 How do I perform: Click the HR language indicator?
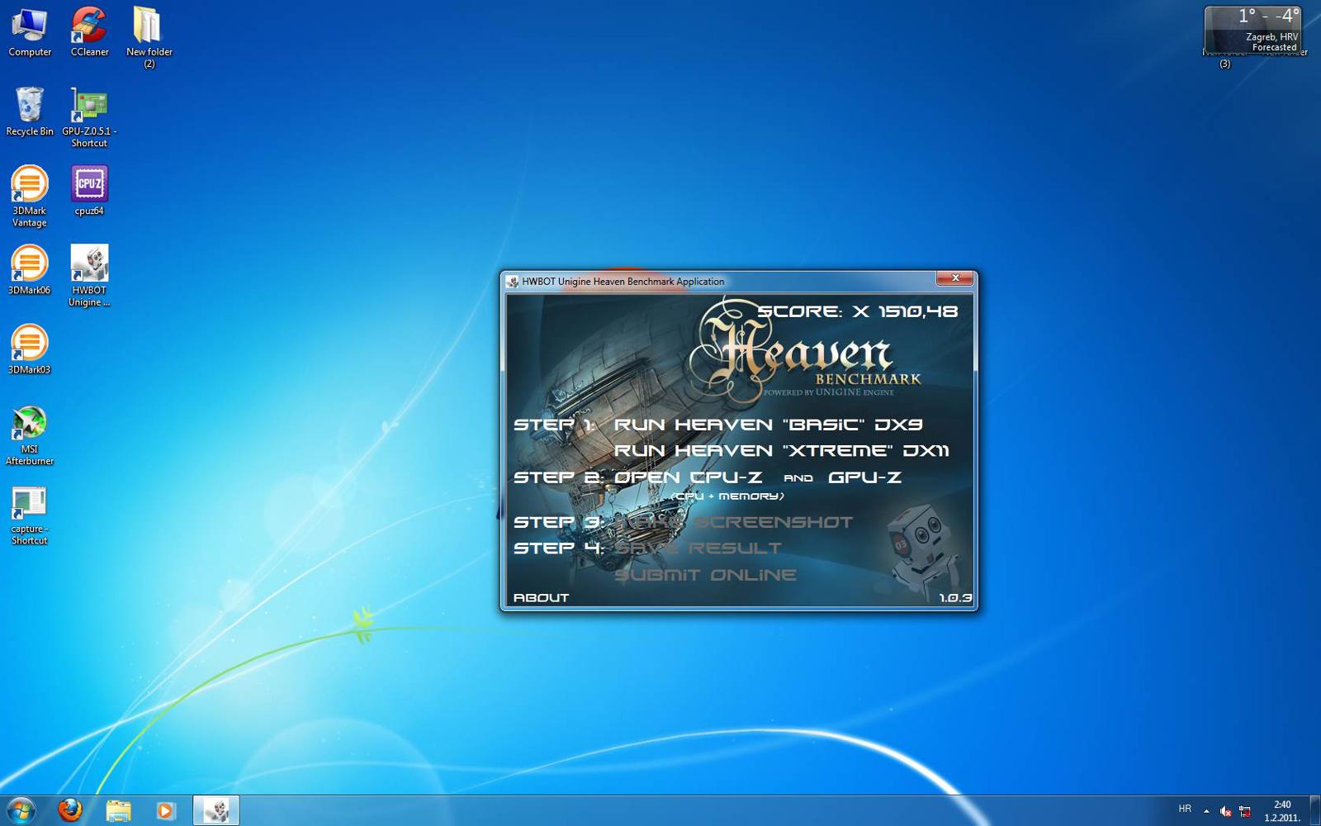tap(1185, 809)
